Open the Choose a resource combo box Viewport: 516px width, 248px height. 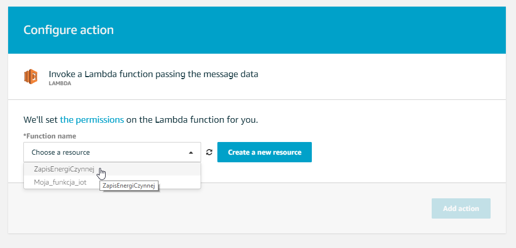pyautogui.click(x=112, y=152)
